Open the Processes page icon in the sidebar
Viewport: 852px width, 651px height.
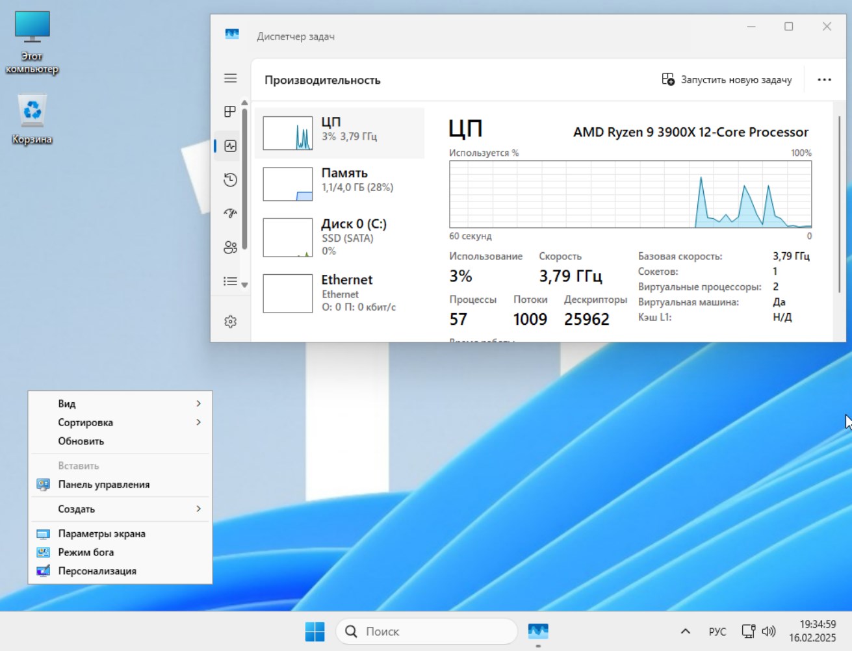[230, 112]
